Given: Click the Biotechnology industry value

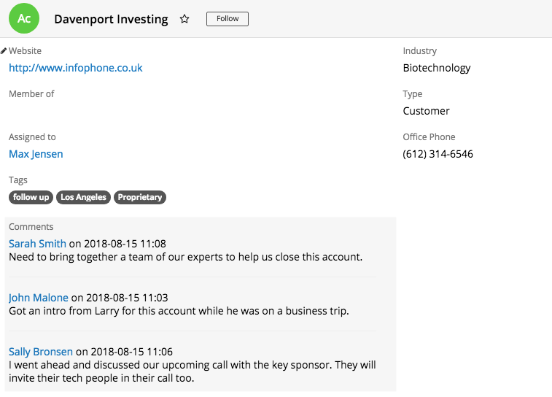Looking at the screenshot, I should tap(437, 68).
